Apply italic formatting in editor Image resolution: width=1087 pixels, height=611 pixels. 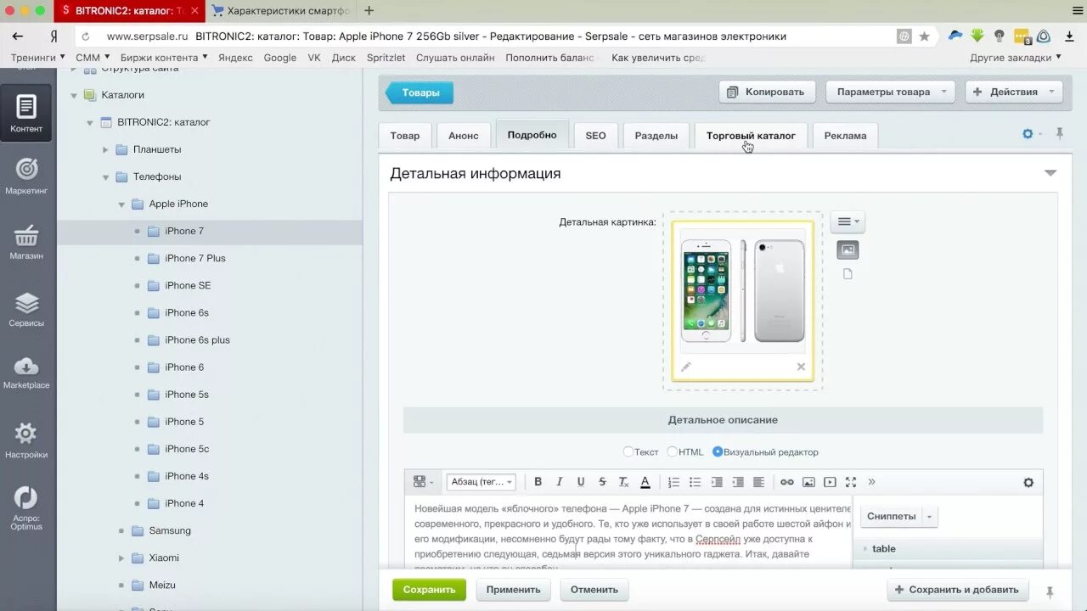coord(560,482)
